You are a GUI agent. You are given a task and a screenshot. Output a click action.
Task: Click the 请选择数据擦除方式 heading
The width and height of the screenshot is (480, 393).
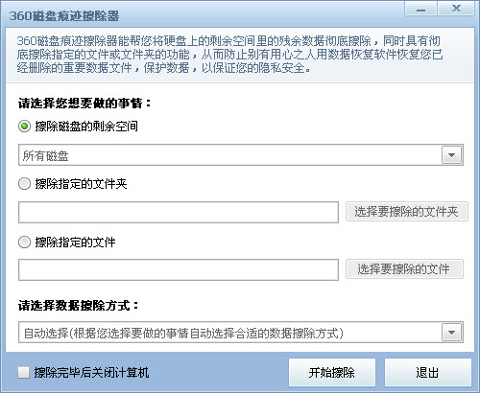78,306
